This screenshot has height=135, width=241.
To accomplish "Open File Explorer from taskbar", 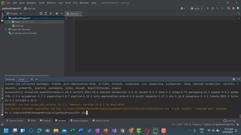I will 56,131.
